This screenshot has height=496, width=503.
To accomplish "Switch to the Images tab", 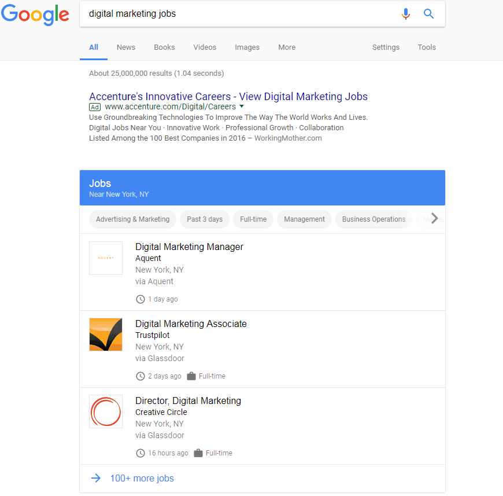I will (x=247, y=47).
